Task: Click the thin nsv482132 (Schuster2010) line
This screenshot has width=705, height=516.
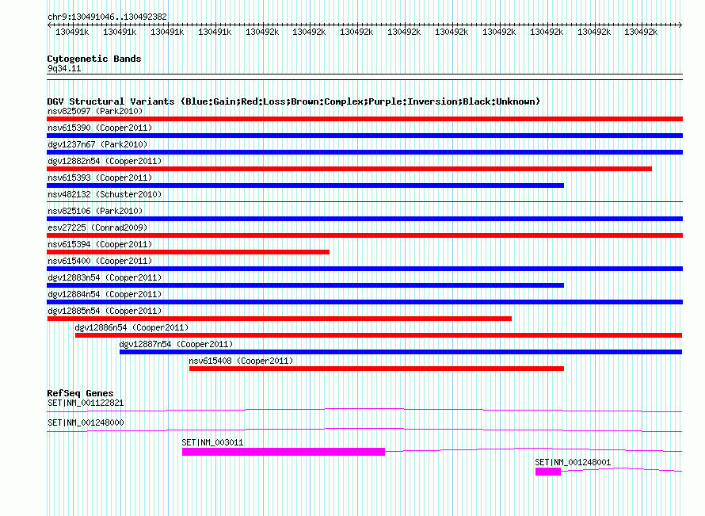Action: click(x=364, y=201)
